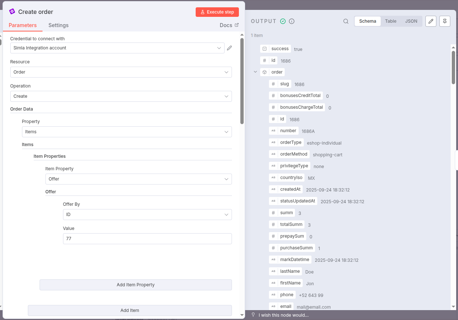The image size is (458, 320).
Task: Switch to the Settings tab
Action: click(59, 25)
